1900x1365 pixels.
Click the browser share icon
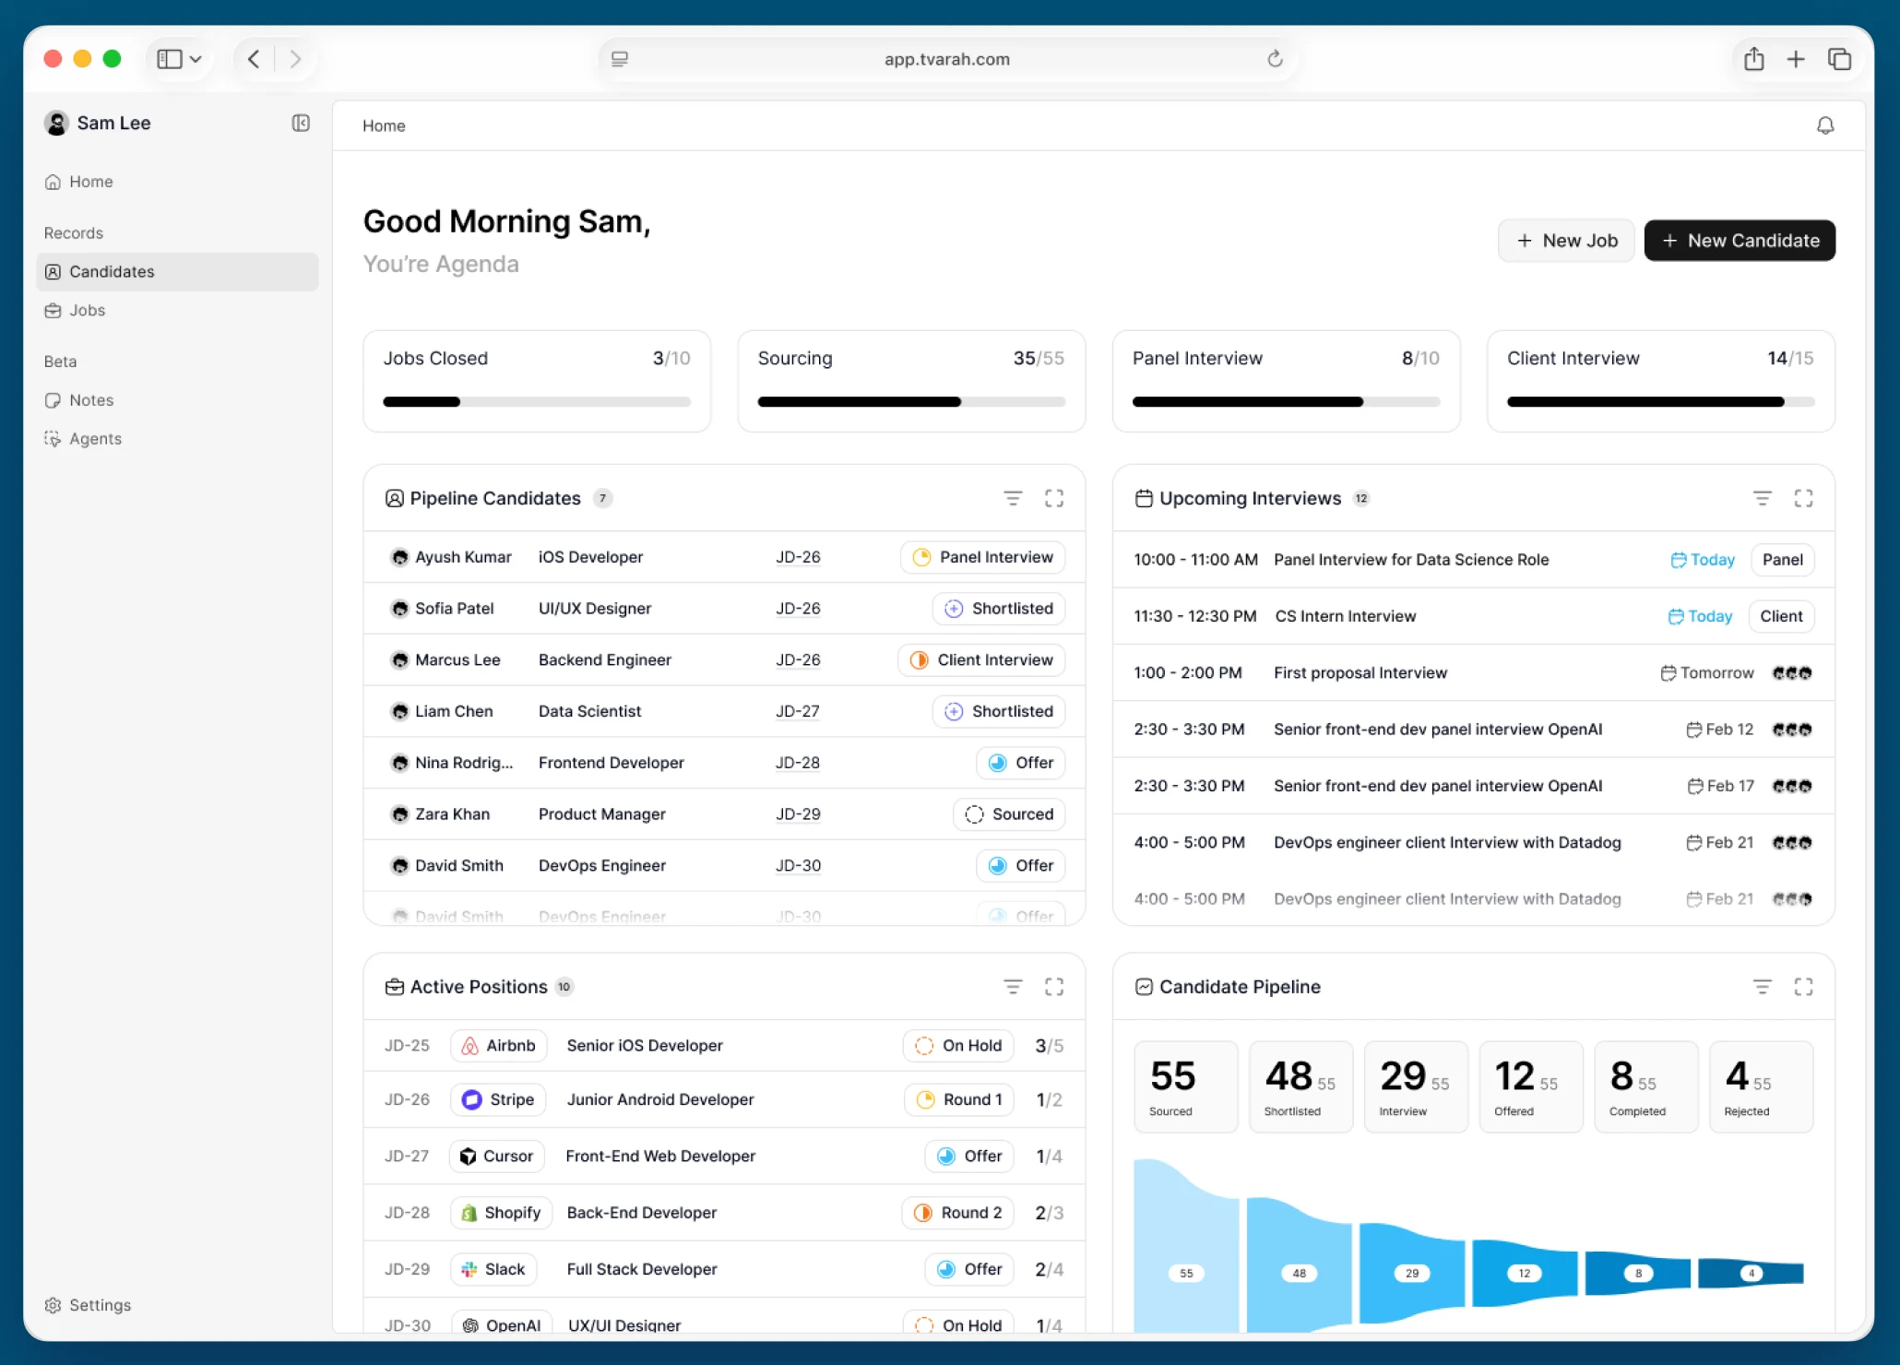[1753, 59]
